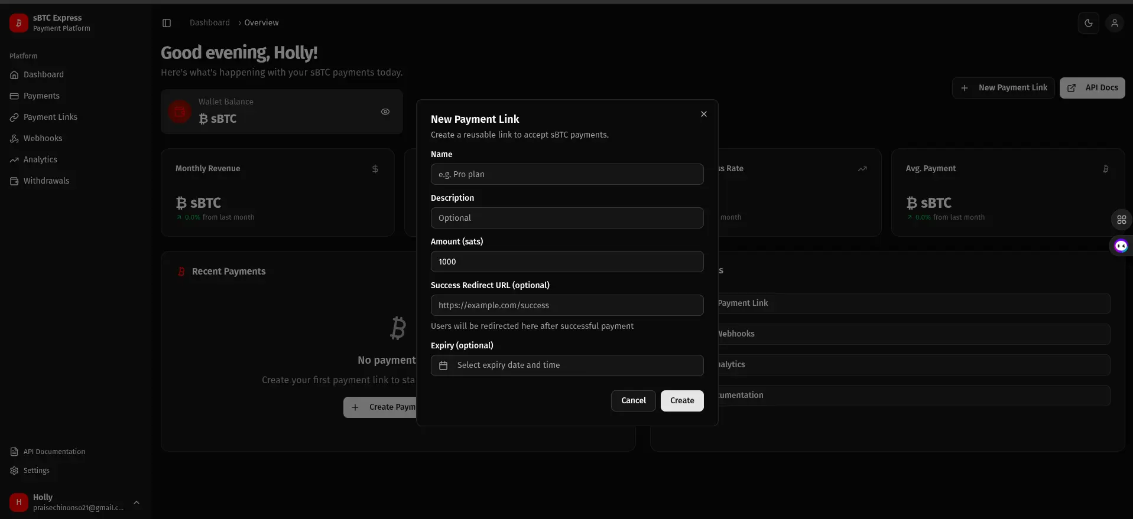Click the Dashboard breadcrumb link
The width and height of the screenshot is (1133, 519).
[x=209, y=22]
